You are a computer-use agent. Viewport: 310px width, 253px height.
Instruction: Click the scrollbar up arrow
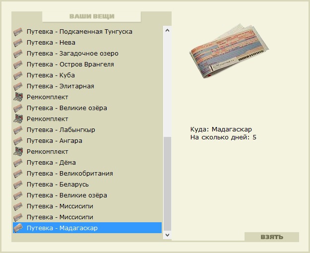point(167,30)
